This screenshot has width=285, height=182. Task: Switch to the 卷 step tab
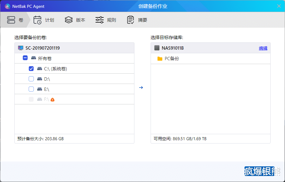(15, 20)
